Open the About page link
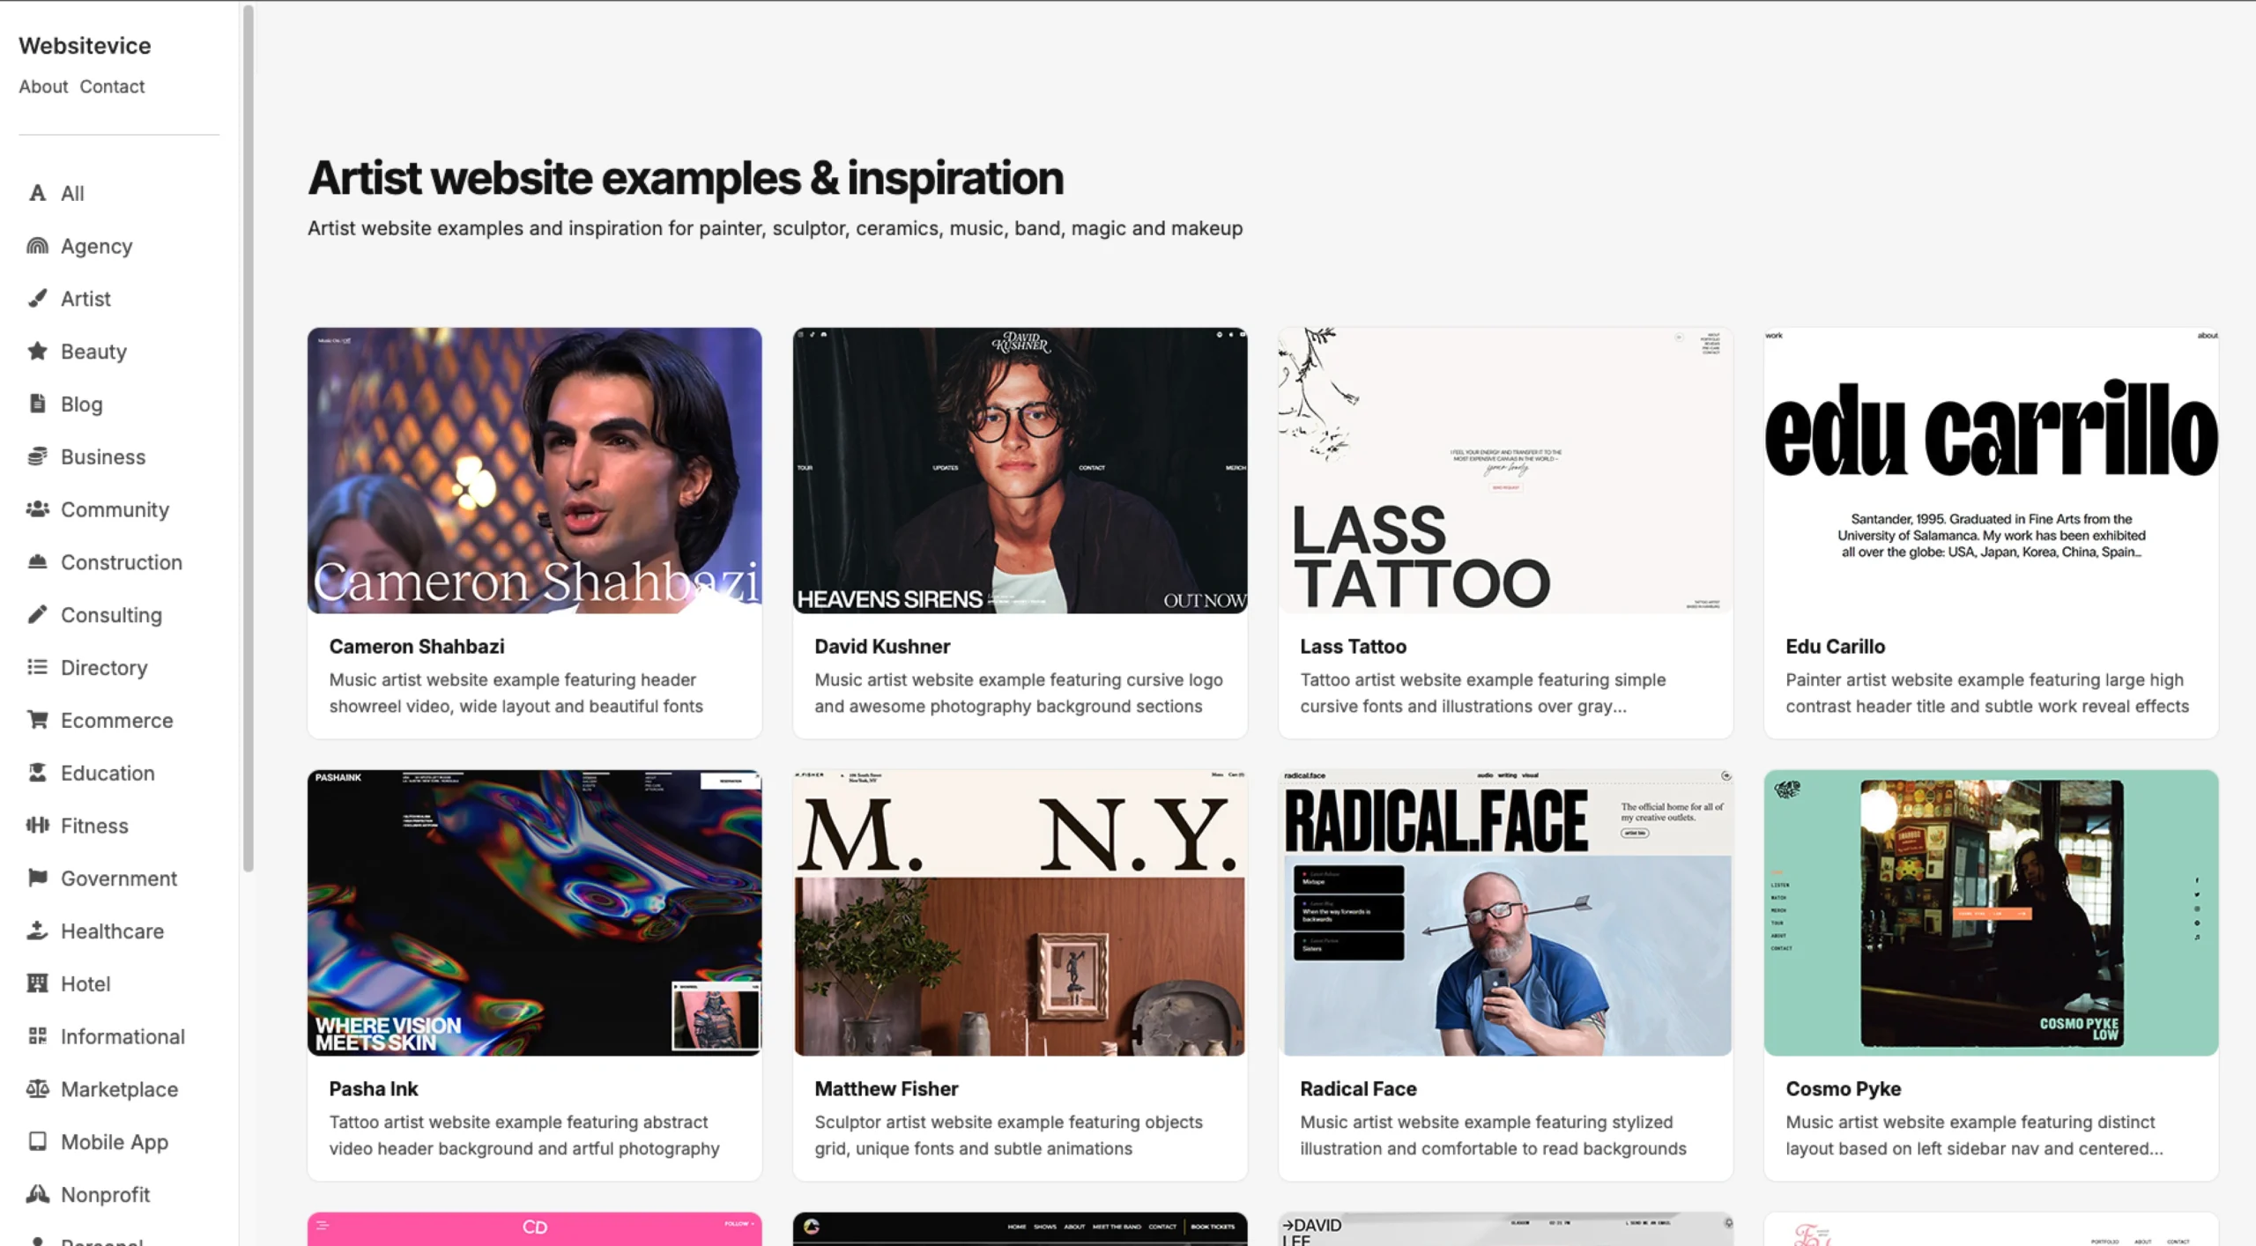The width and height of the screenshot is (2256, 1246). [x=43, y=86]
